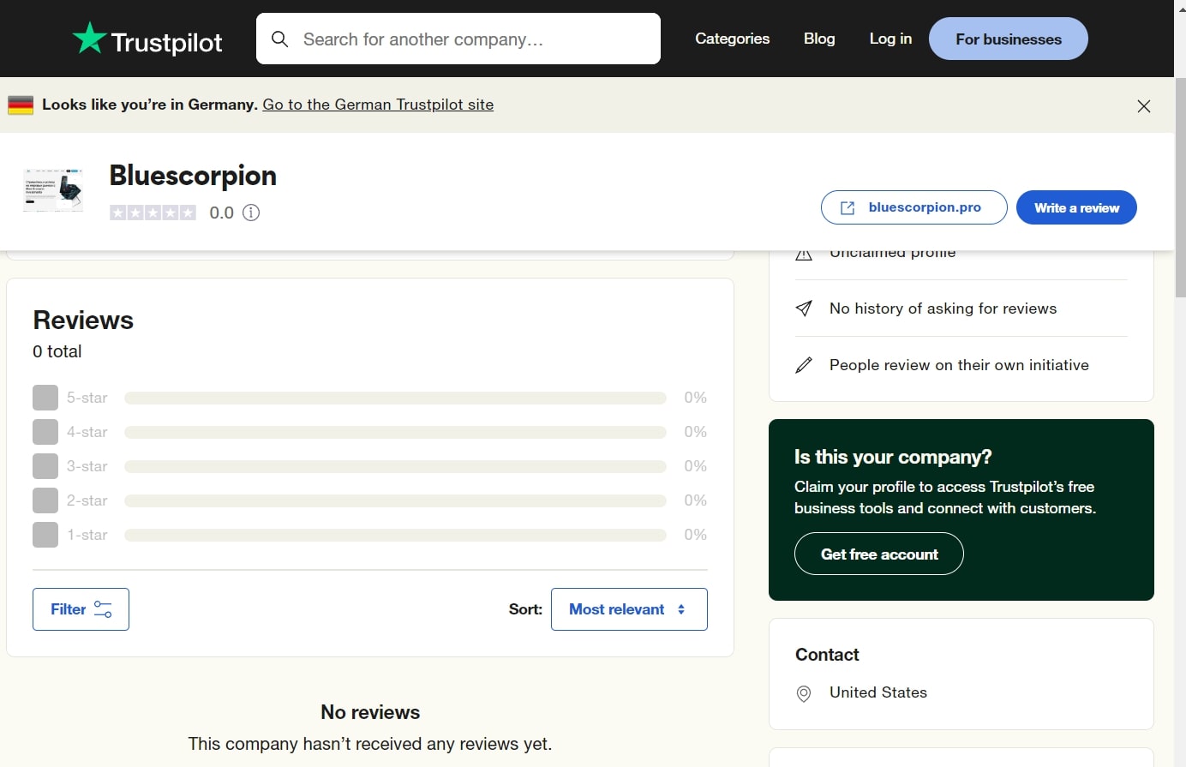Open the Filter button
1186x767 pixels.
(x=81, y=609)
